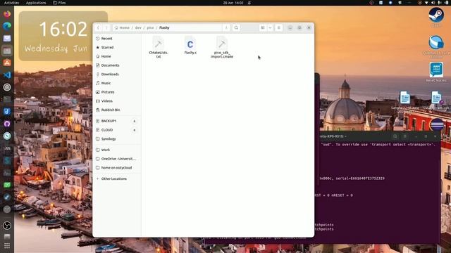This screenshot has width=451, height=253.
Task: Navigate to pico in the path bar
Action: (x=150, y=28)
